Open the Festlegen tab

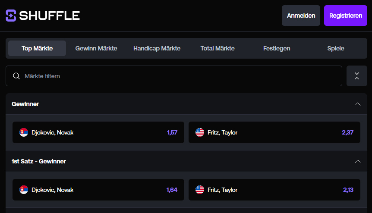click(x=277, y=48)
